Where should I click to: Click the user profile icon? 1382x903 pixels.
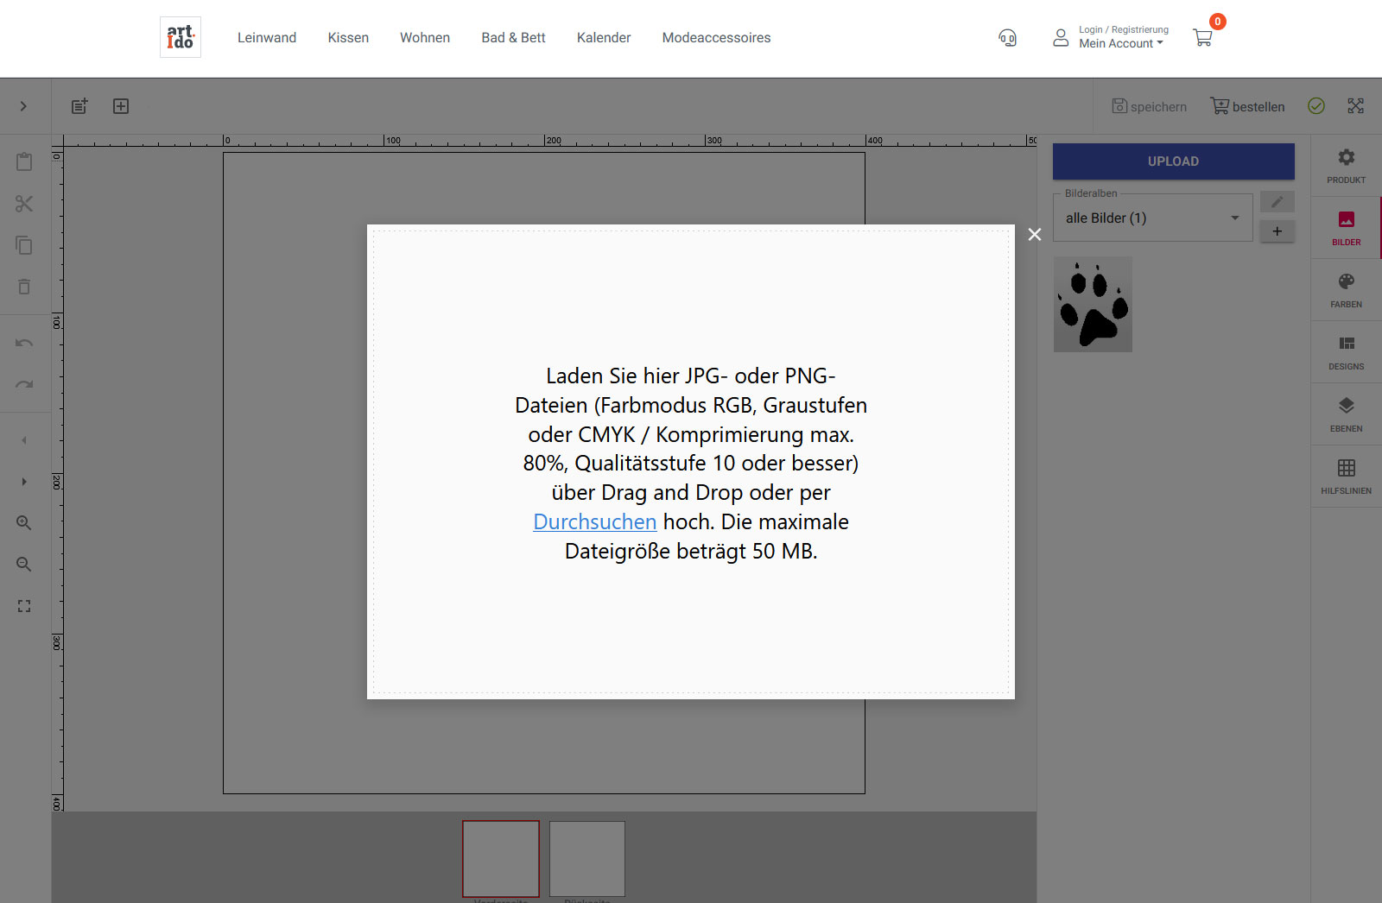pyautogui.click(x=1061, y=38)
